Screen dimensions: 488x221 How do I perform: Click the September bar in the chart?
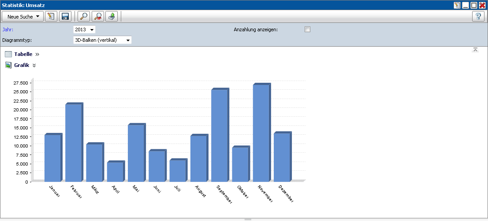click(x=219, y=135)
